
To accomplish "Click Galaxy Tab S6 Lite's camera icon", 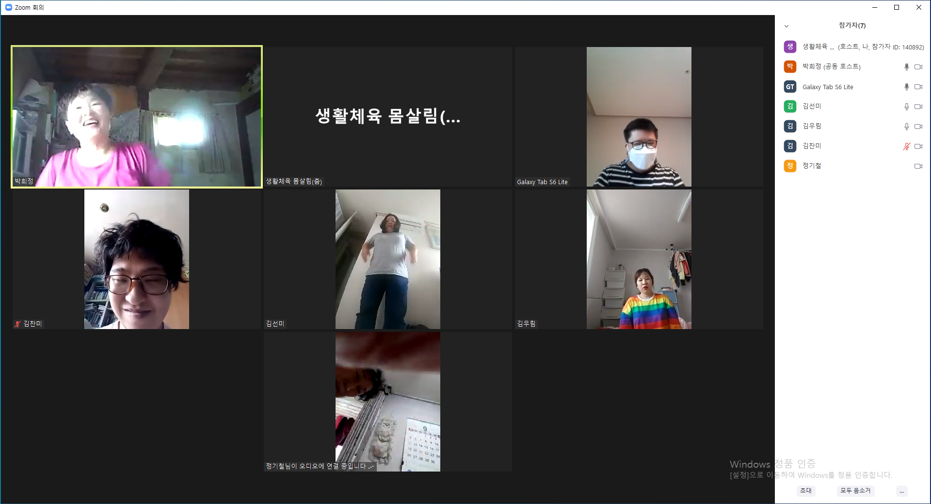I will coord(918,87).
